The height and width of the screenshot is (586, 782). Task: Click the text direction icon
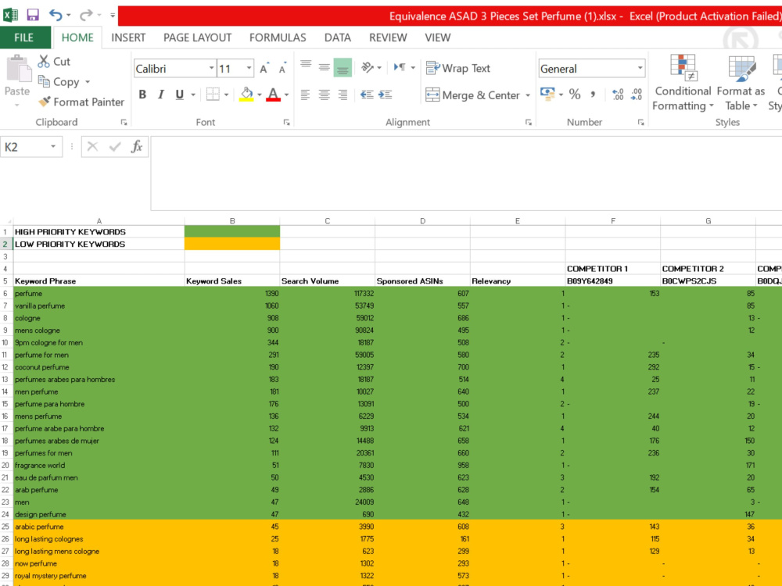point(400,67)
